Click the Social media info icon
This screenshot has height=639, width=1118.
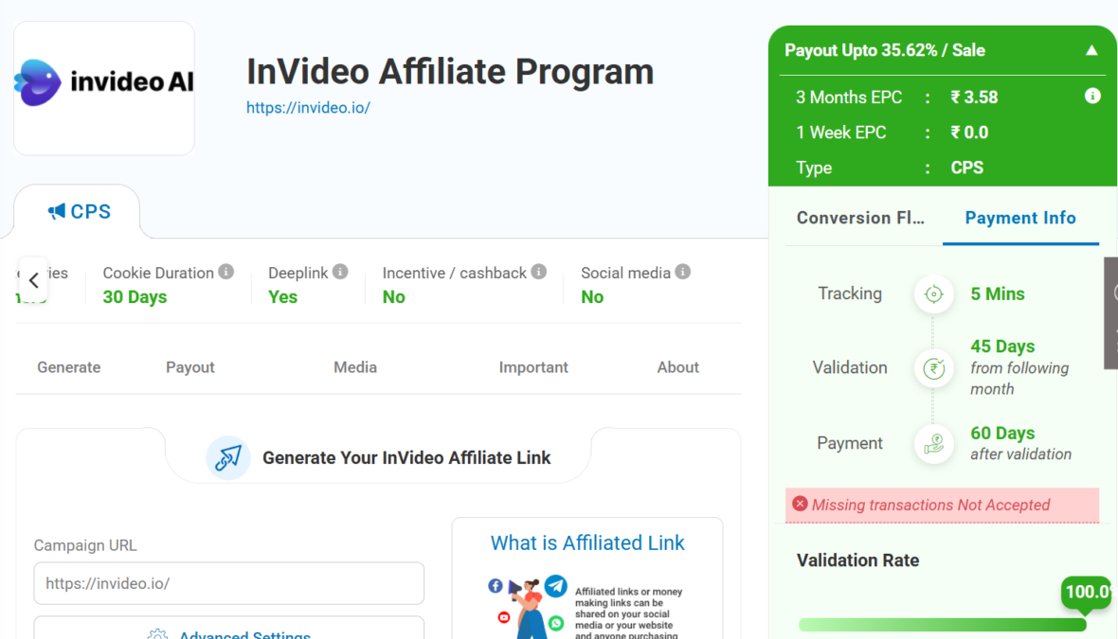pyautogui.click(x=682, y=272)
